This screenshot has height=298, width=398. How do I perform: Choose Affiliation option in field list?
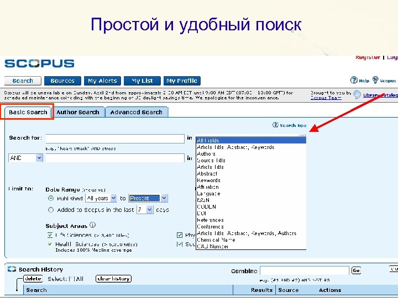[x=251, y=187]
